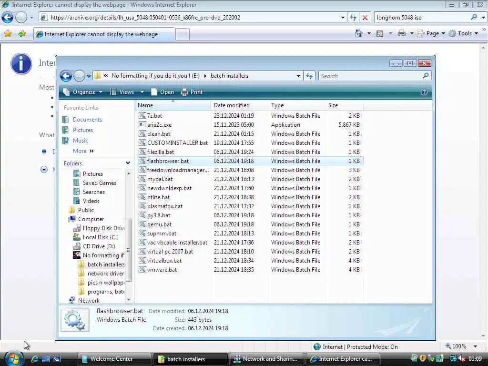Click the Print toolbar button in Explorer
Viewport: 488px width, 366px height.
point(192,92)
